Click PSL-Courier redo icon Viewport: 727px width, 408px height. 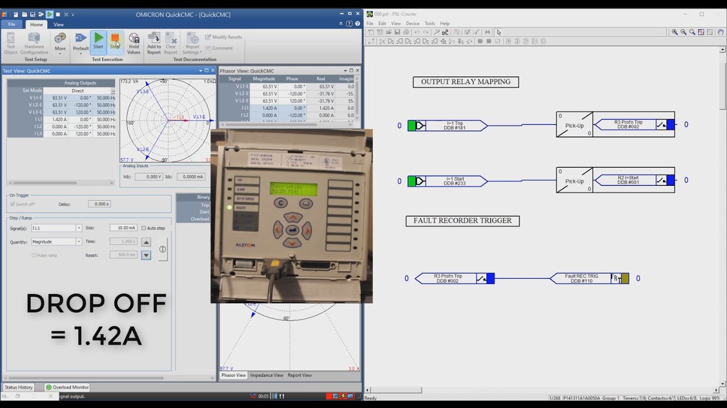(x=425, y=32)
